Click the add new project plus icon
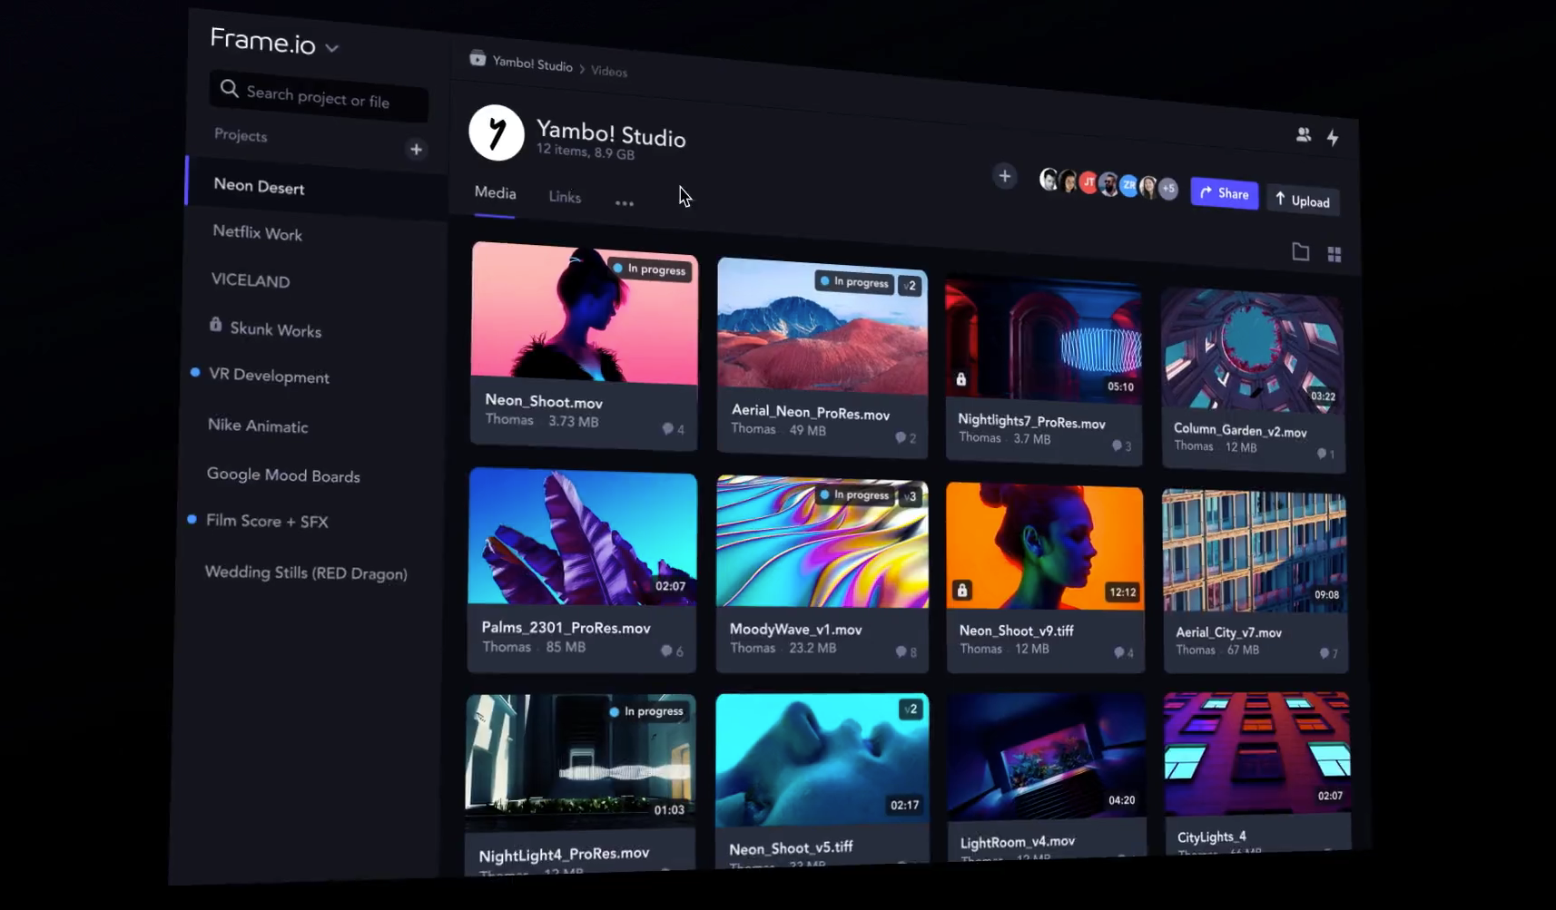 pyautogui.click(x=416, y=150)
